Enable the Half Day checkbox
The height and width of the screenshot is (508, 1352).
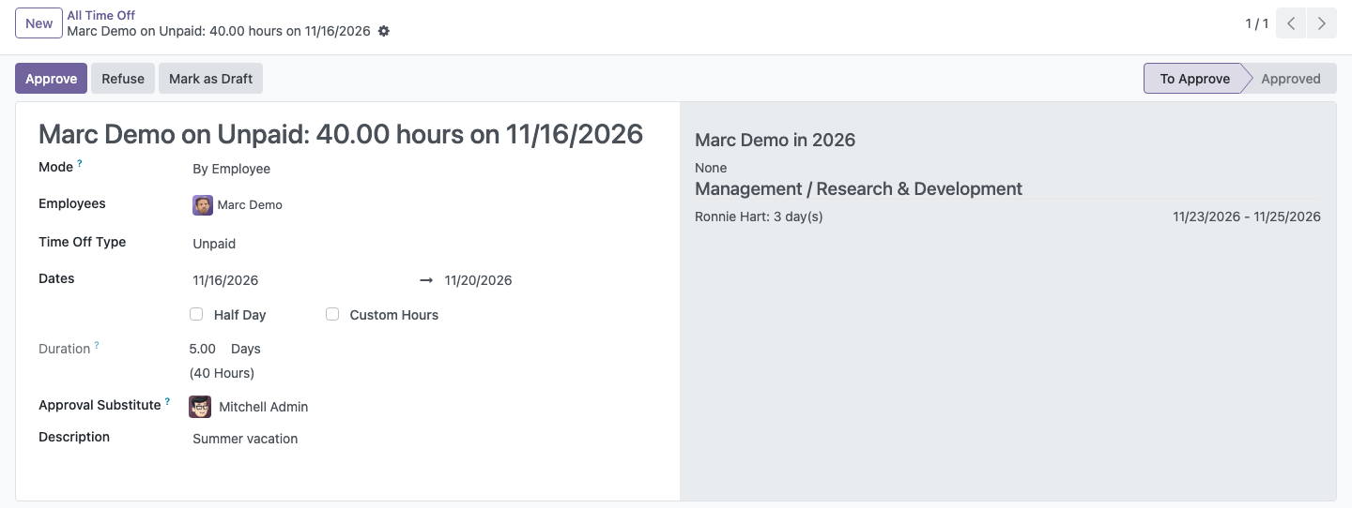click(196, 314)
